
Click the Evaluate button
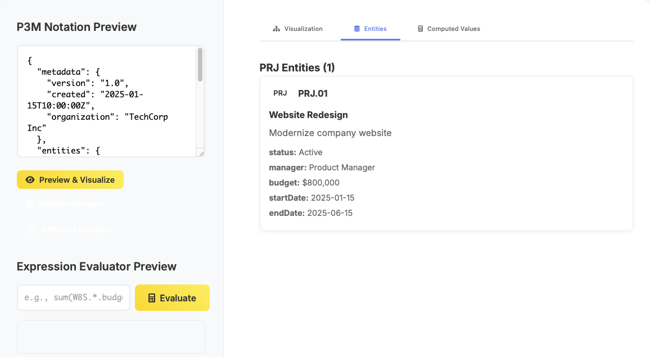point(172,297)
